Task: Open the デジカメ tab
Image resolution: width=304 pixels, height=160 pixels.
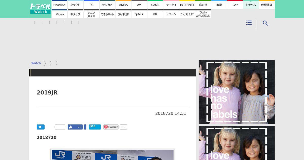Action: tap(107, 5)
